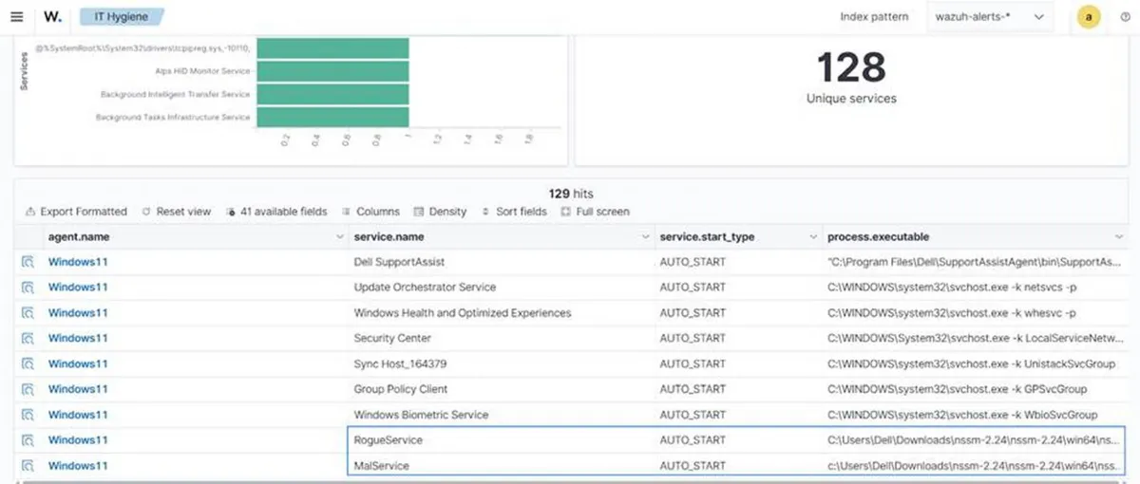
Task: Click the Wazuh W. logo
Action: click(53, 16)
